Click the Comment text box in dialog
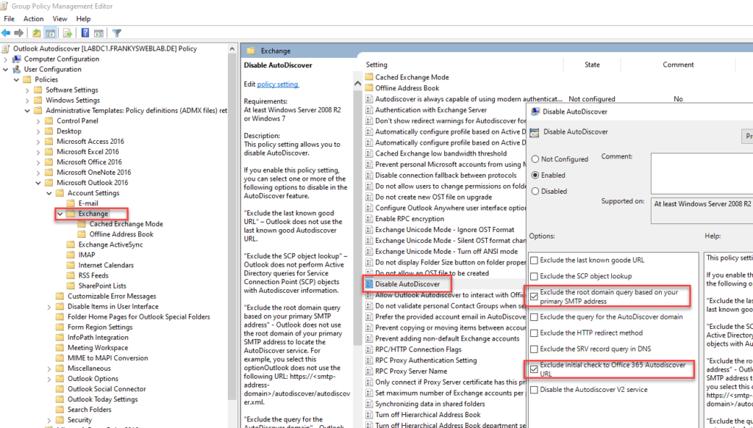Viewport: 753px width, 428px height. tap(702, 173)
